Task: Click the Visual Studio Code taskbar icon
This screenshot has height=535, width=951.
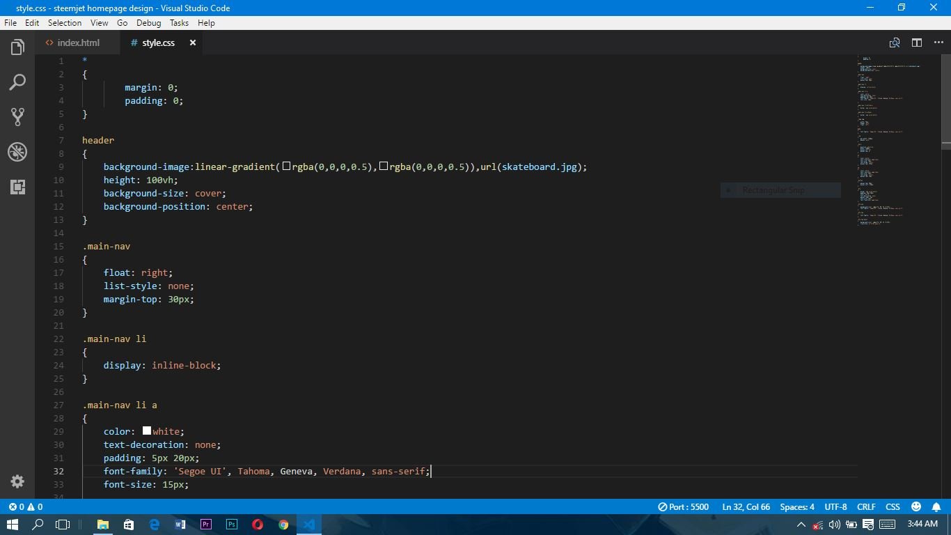Action: click(x=309, y=525)
